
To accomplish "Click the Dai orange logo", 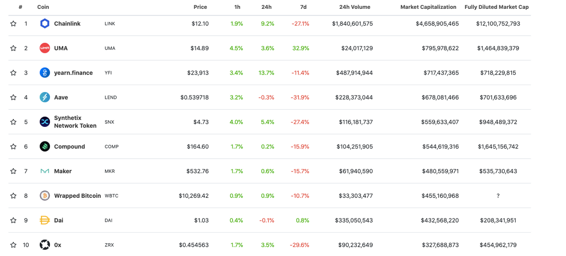I will pyautogui.click(x=45, y=220).
